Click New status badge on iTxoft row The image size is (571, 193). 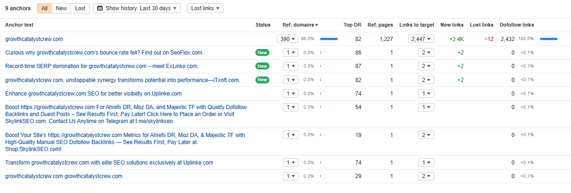(262, 80)
